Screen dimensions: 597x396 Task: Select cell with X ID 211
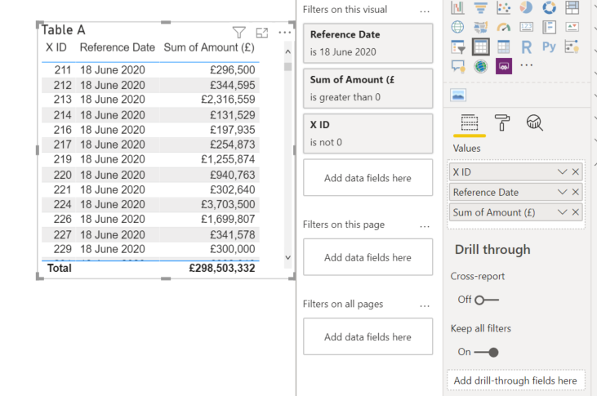pyautogui.click(x=62, y=69)
